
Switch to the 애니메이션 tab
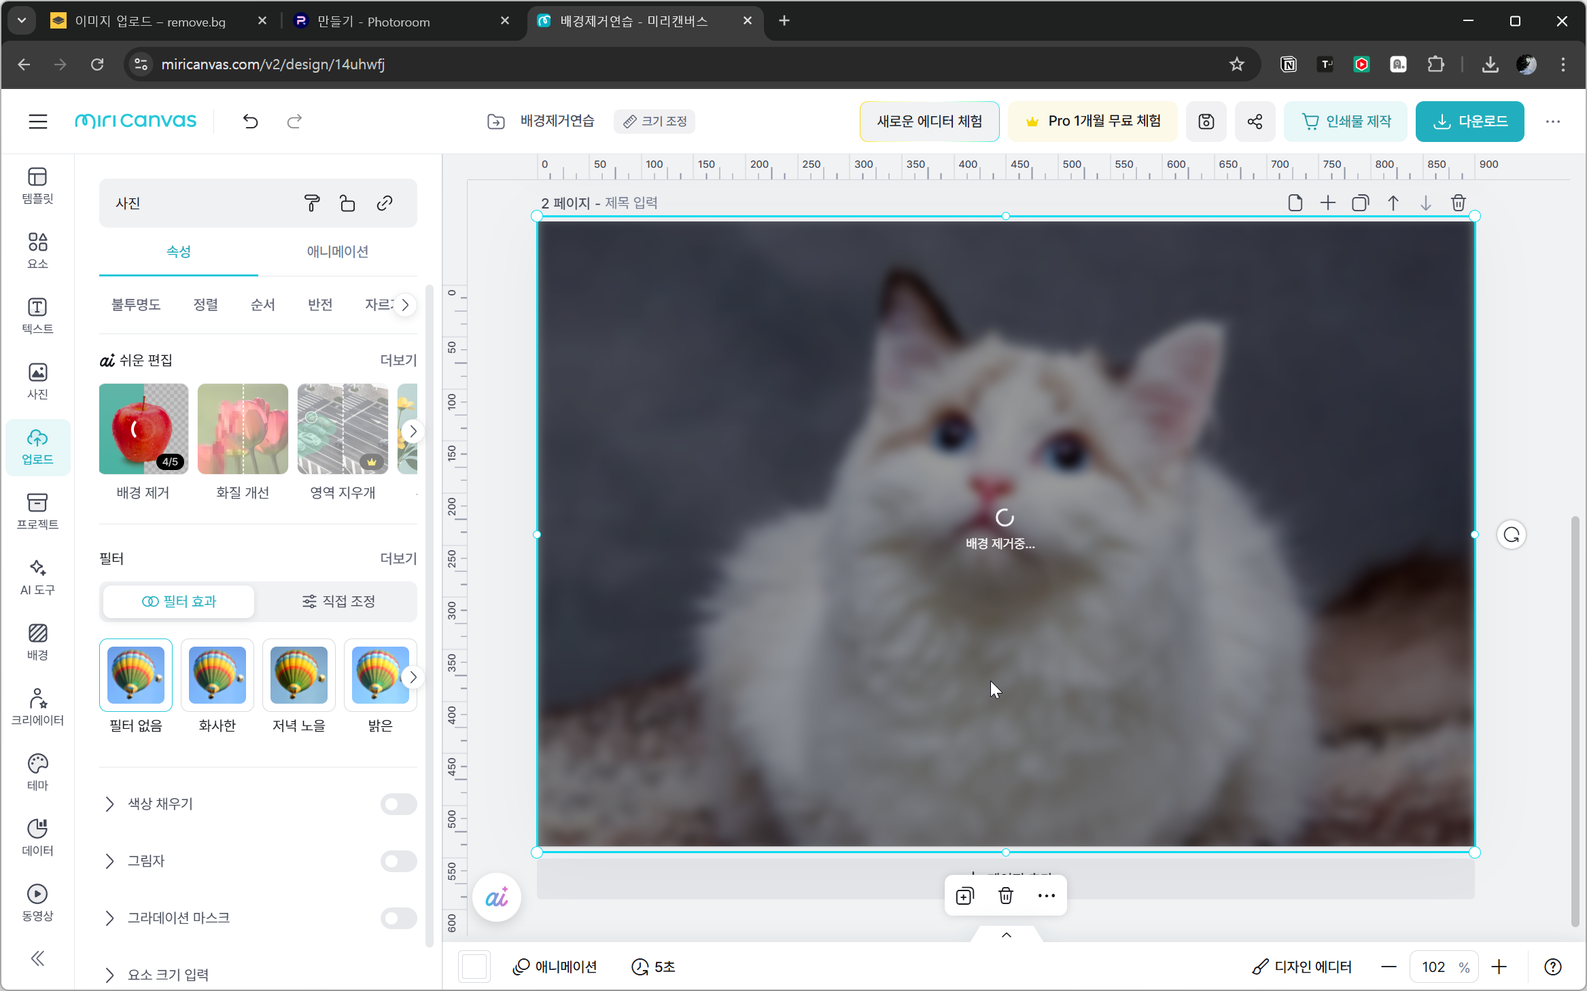click(337, 251)
